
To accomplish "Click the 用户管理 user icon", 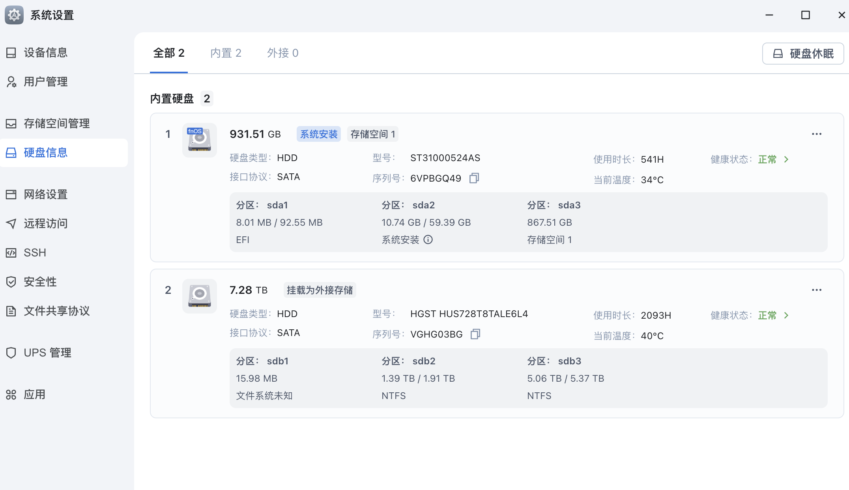I will (x=11, y=82).
